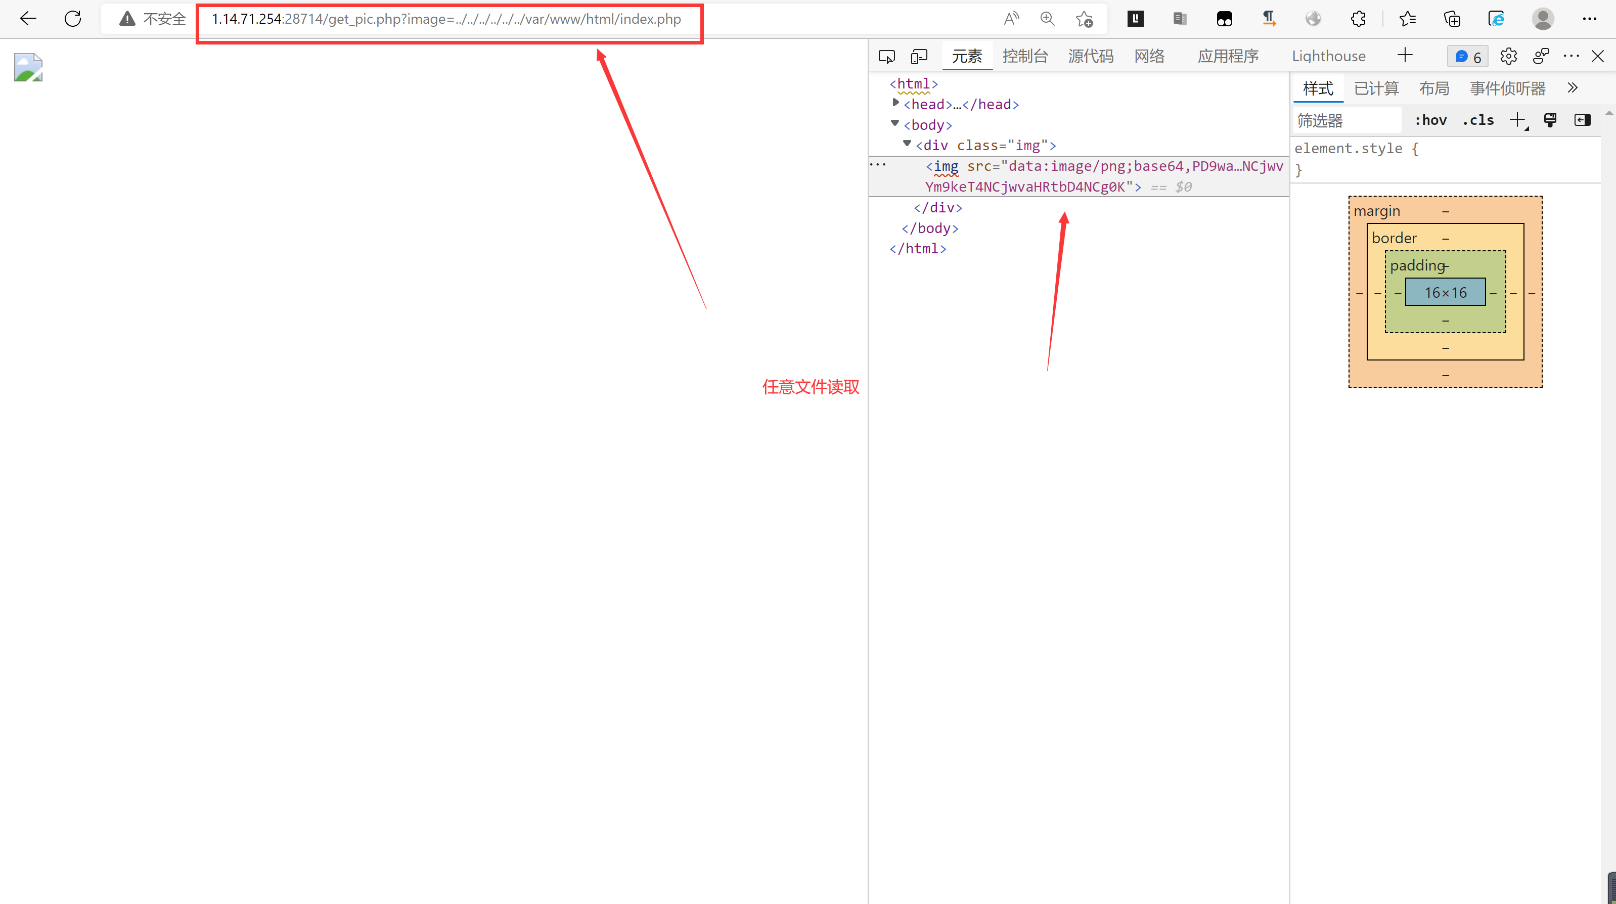Click the plus button to add DevTools panel

pyautogui.click(x=1405, y=55)
